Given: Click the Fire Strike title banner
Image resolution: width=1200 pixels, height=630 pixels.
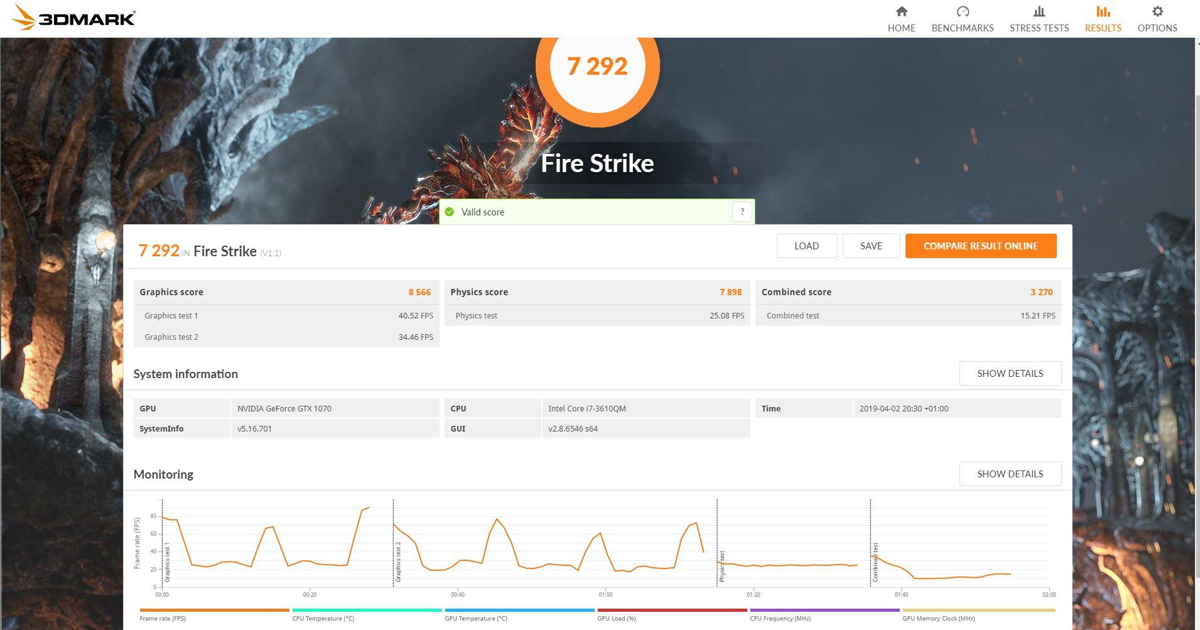Looking at the screenshot, I should coord(597,163).
